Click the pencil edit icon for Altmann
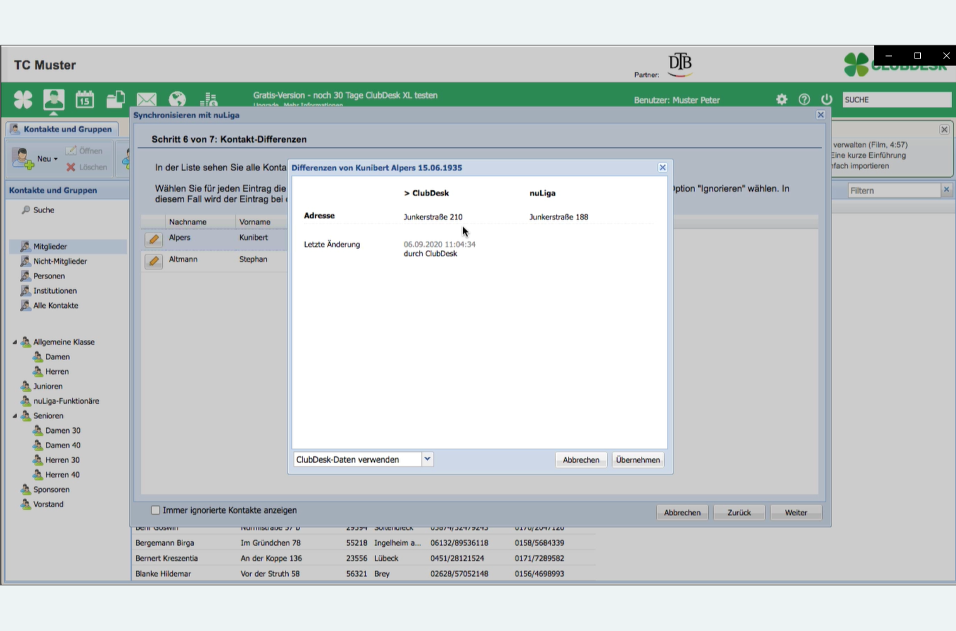The image size is (956, 631). click(153, 261)
